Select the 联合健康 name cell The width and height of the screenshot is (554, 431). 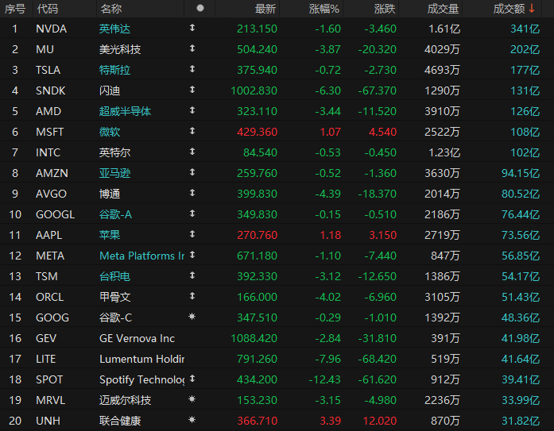point(120,421)
